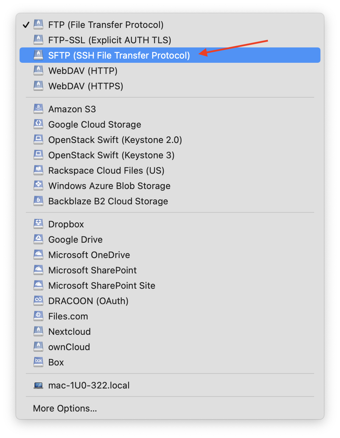
Task: Select Google Cloud Storage option
Action: tap(170, 124)
